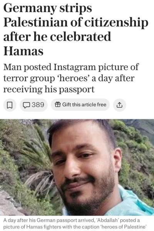Select the word 'Instagram' in the subheading
This screenshot has width=154, height=231.
point(75,67)
